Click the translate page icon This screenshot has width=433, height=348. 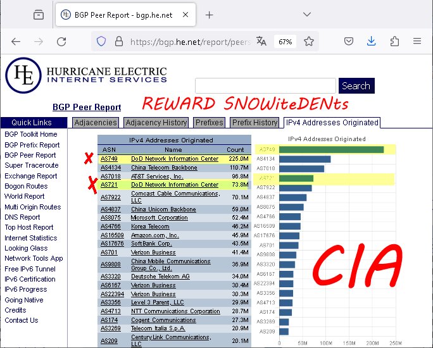[x=261, y=41]
